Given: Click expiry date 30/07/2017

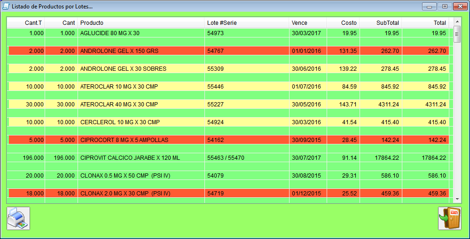Looking at the screenshot, I should tap(306, 158).
